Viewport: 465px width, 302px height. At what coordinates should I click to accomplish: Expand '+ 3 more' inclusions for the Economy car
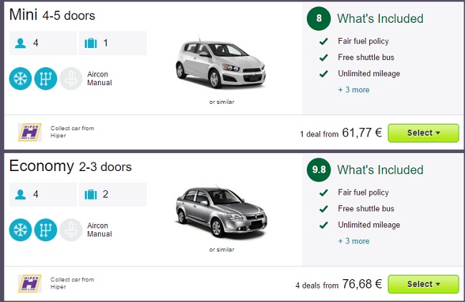click(x=354, y=241)
